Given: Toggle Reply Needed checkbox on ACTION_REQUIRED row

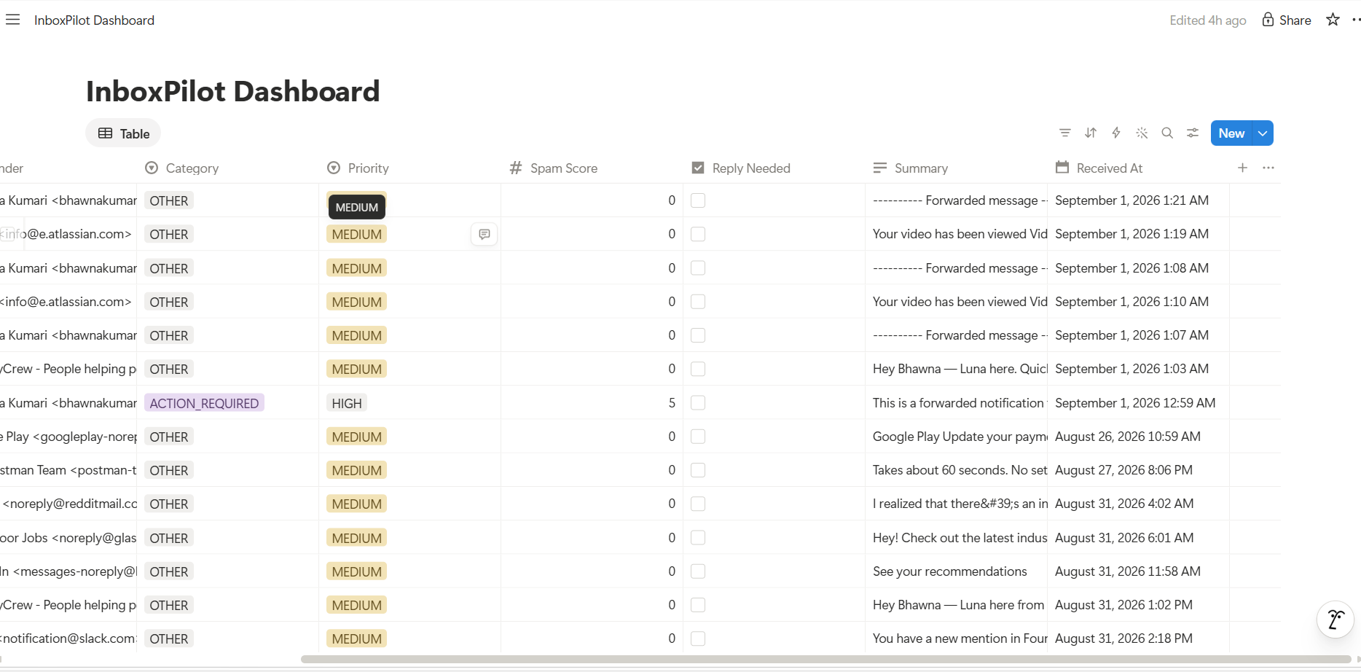Looking at the screenshot, I should [698, 403].
